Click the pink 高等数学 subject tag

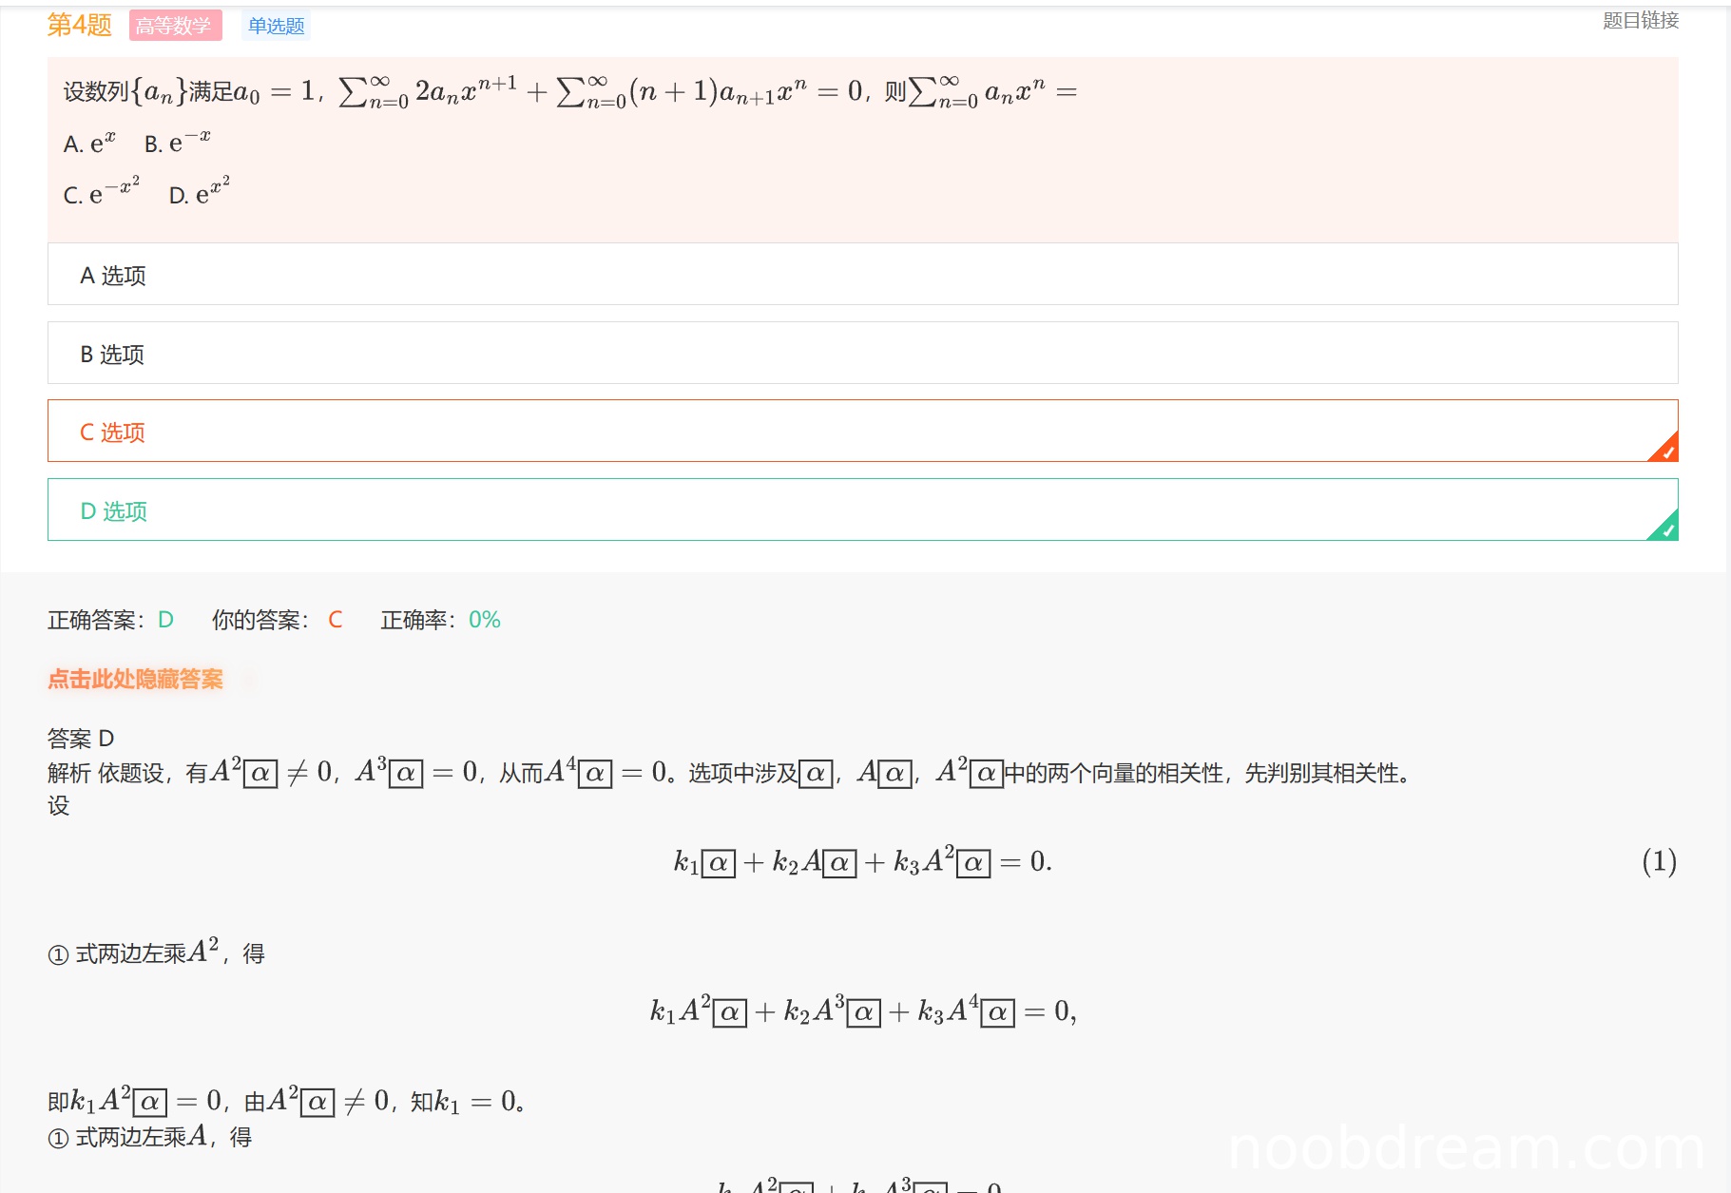tap(175, 26)
